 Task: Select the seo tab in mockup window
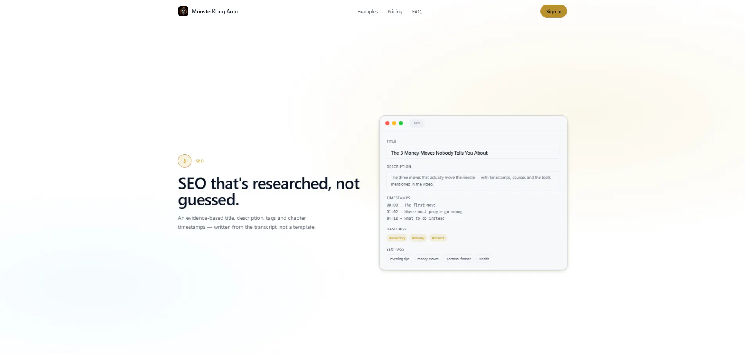tap(417, 123)
